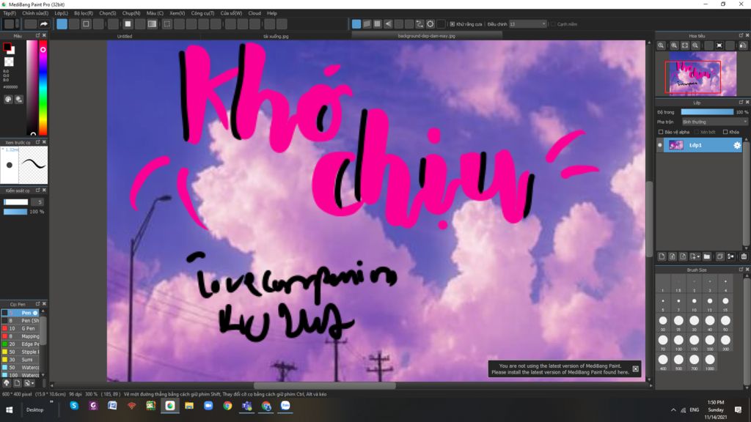Open the Pen brush settings circle icon
The width and height of the screenshot is (751, 422).
click(x=35, y=313)
